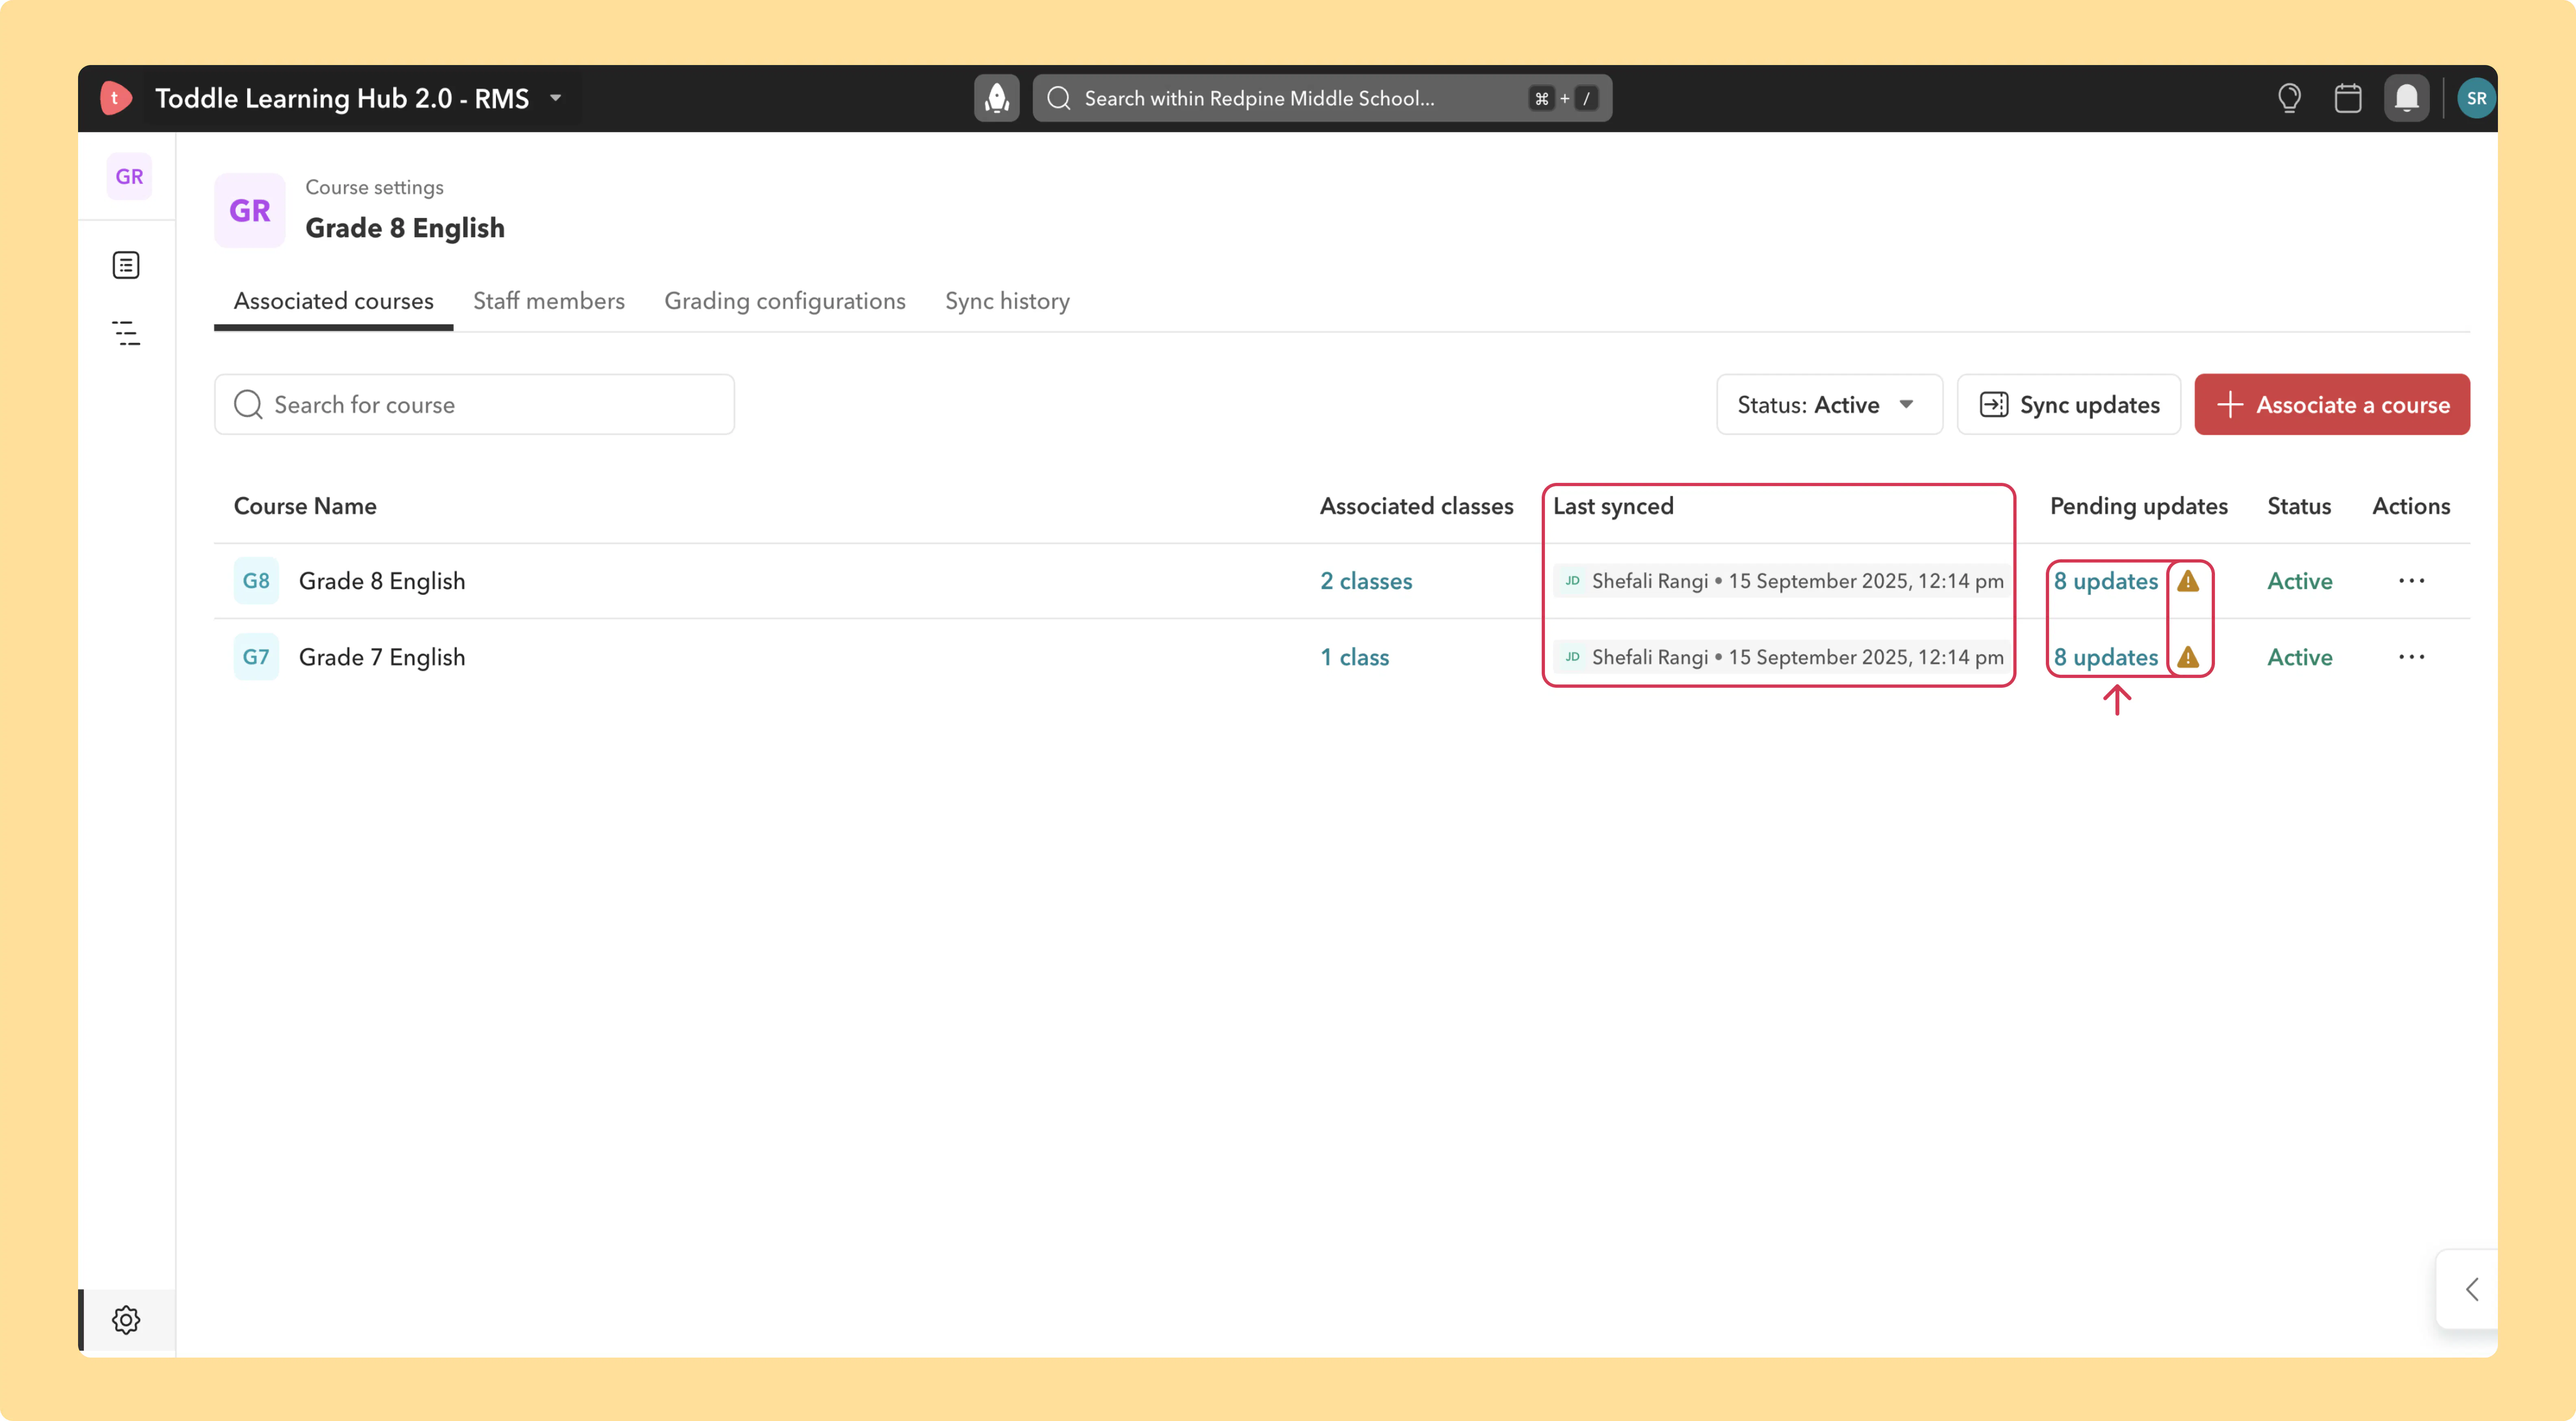
Task: Click the Pending updates column header
Action: (x=2139, y=506)
